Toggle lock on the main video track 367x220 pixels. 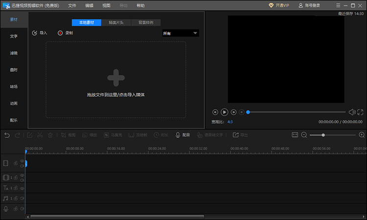pos(16,163)
